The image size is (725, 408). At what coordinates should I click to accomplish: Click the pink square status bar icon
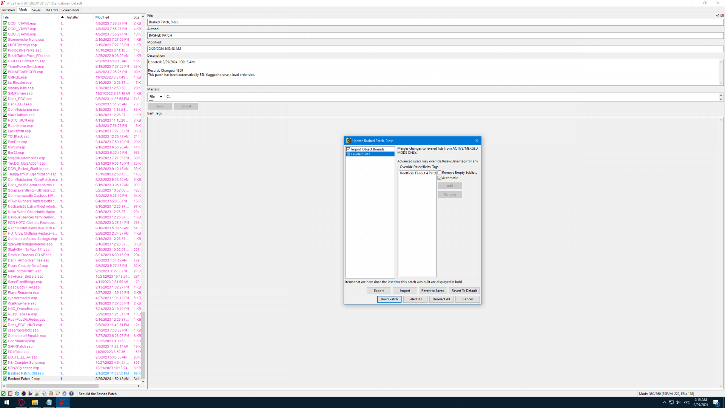pos(10,394)
